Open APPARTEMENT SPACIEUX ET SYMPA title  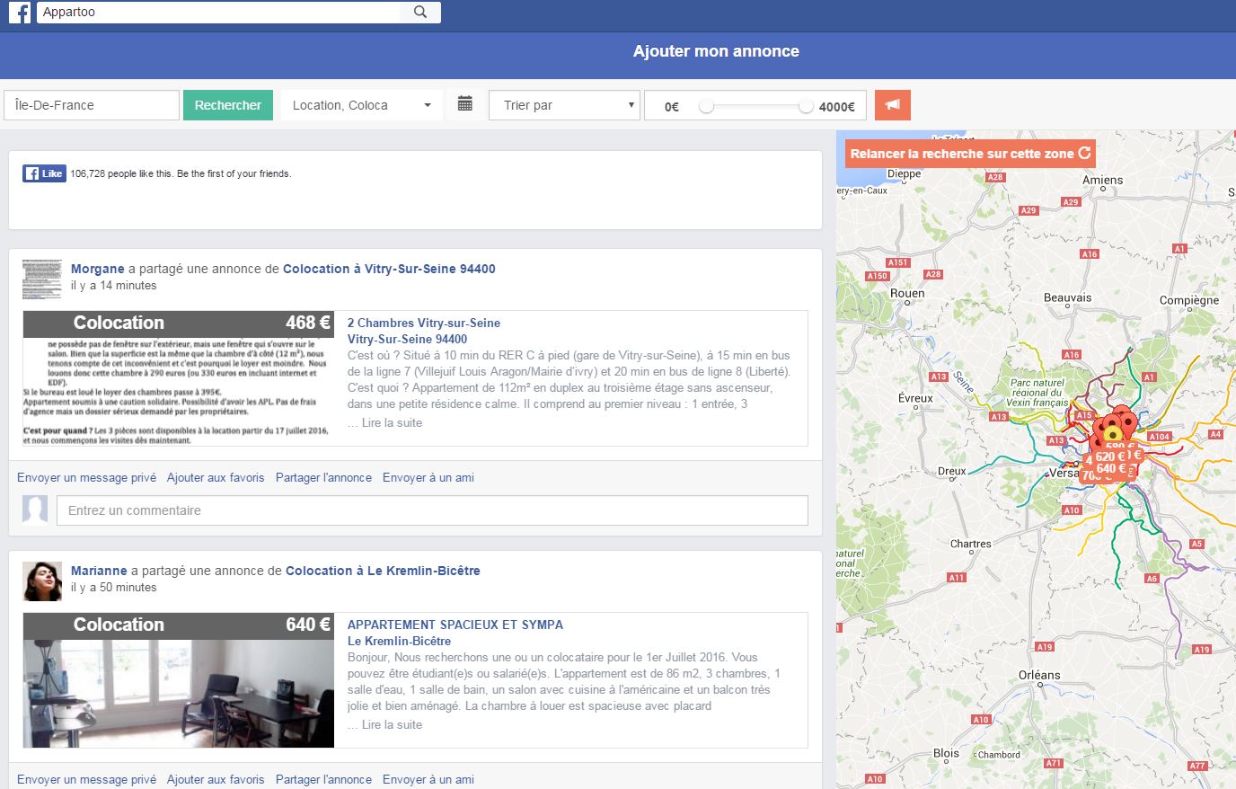tap(455, 625)
